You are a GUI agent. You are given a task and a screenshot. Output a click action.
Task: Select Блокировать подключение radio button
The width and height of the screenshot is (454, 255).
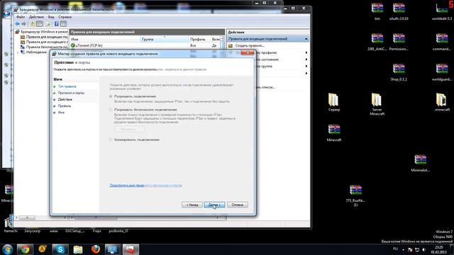pyautogui.click(x=111, y=140)
